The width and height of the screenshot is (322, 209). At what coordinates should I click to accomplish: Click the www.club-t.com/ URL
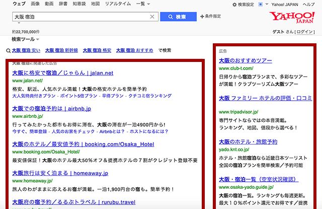tap(236, 68)
